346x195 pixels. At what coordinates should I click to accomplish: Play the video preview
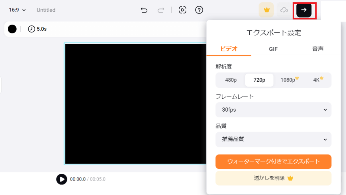[61, 179]
